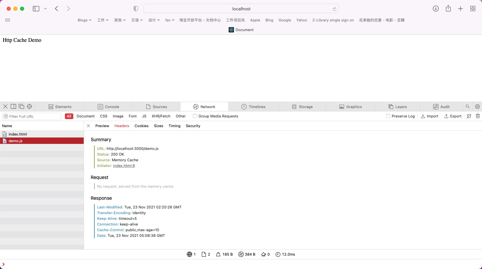The height and width of the screenshot is (269, 482).
Task: Open the Yahoo bookmark
Action: pos(302,20)
